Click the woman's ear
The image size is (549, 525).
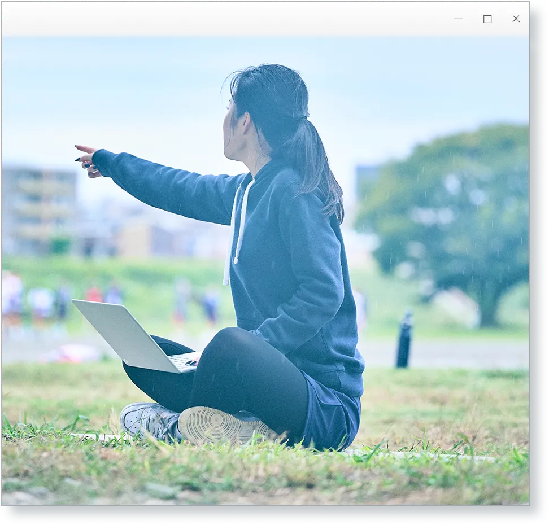(x=243, y=121)
